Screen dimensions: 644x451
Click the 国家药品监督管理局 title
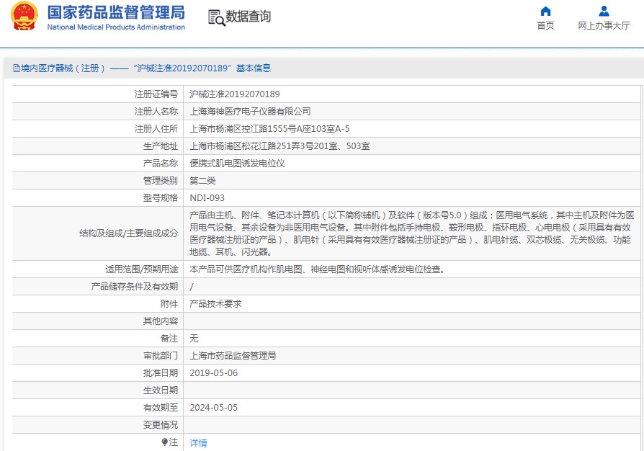[x=116, y=12]
